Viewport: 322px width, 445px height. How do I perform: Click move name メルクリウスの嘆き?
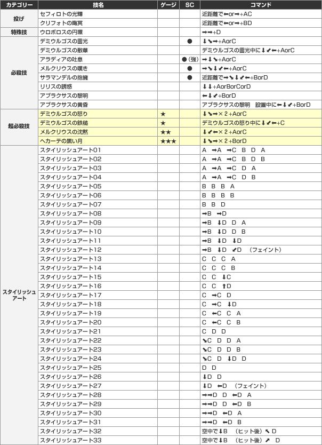pyautogui.click(x=64, y=68)
